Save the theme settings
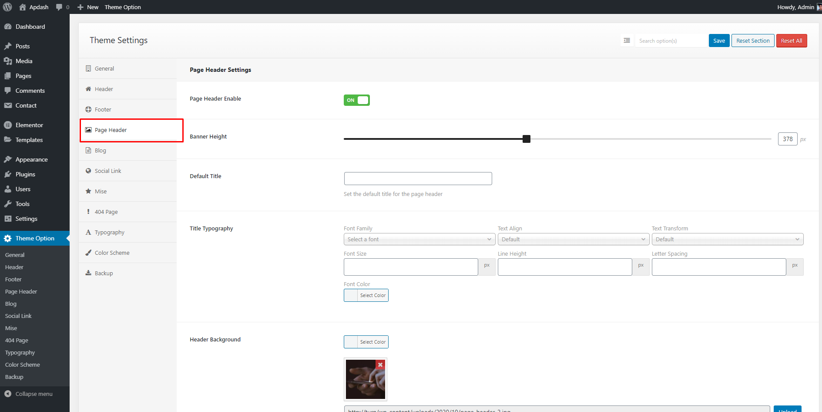The height and width of the screenshot is (412, 822). 719,41
